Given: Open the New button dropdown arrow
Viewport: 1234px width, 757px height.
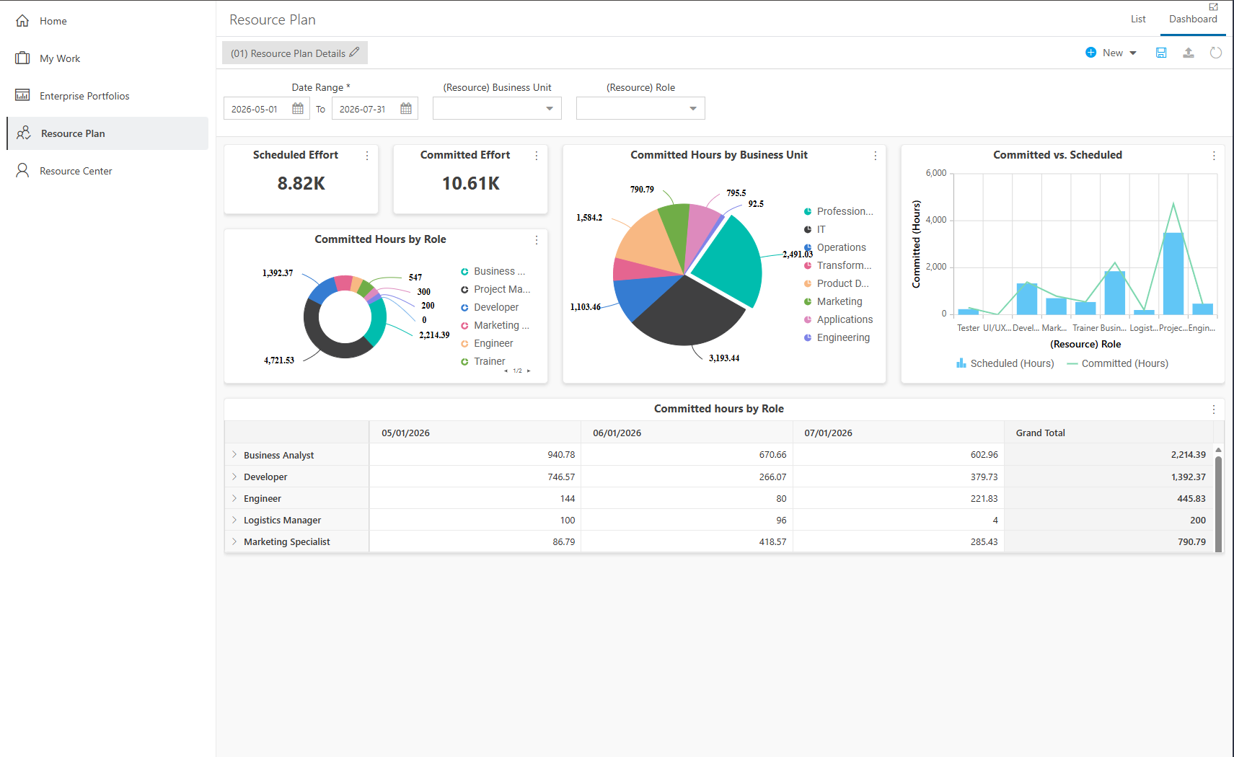Looking at the screenshot, I should [x=1133, y=53].
